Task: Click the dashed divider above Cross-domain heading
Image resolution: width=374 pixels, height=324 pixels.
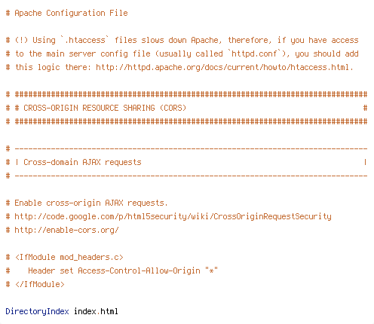Action: pyautogui.click(x=187, y=148)
